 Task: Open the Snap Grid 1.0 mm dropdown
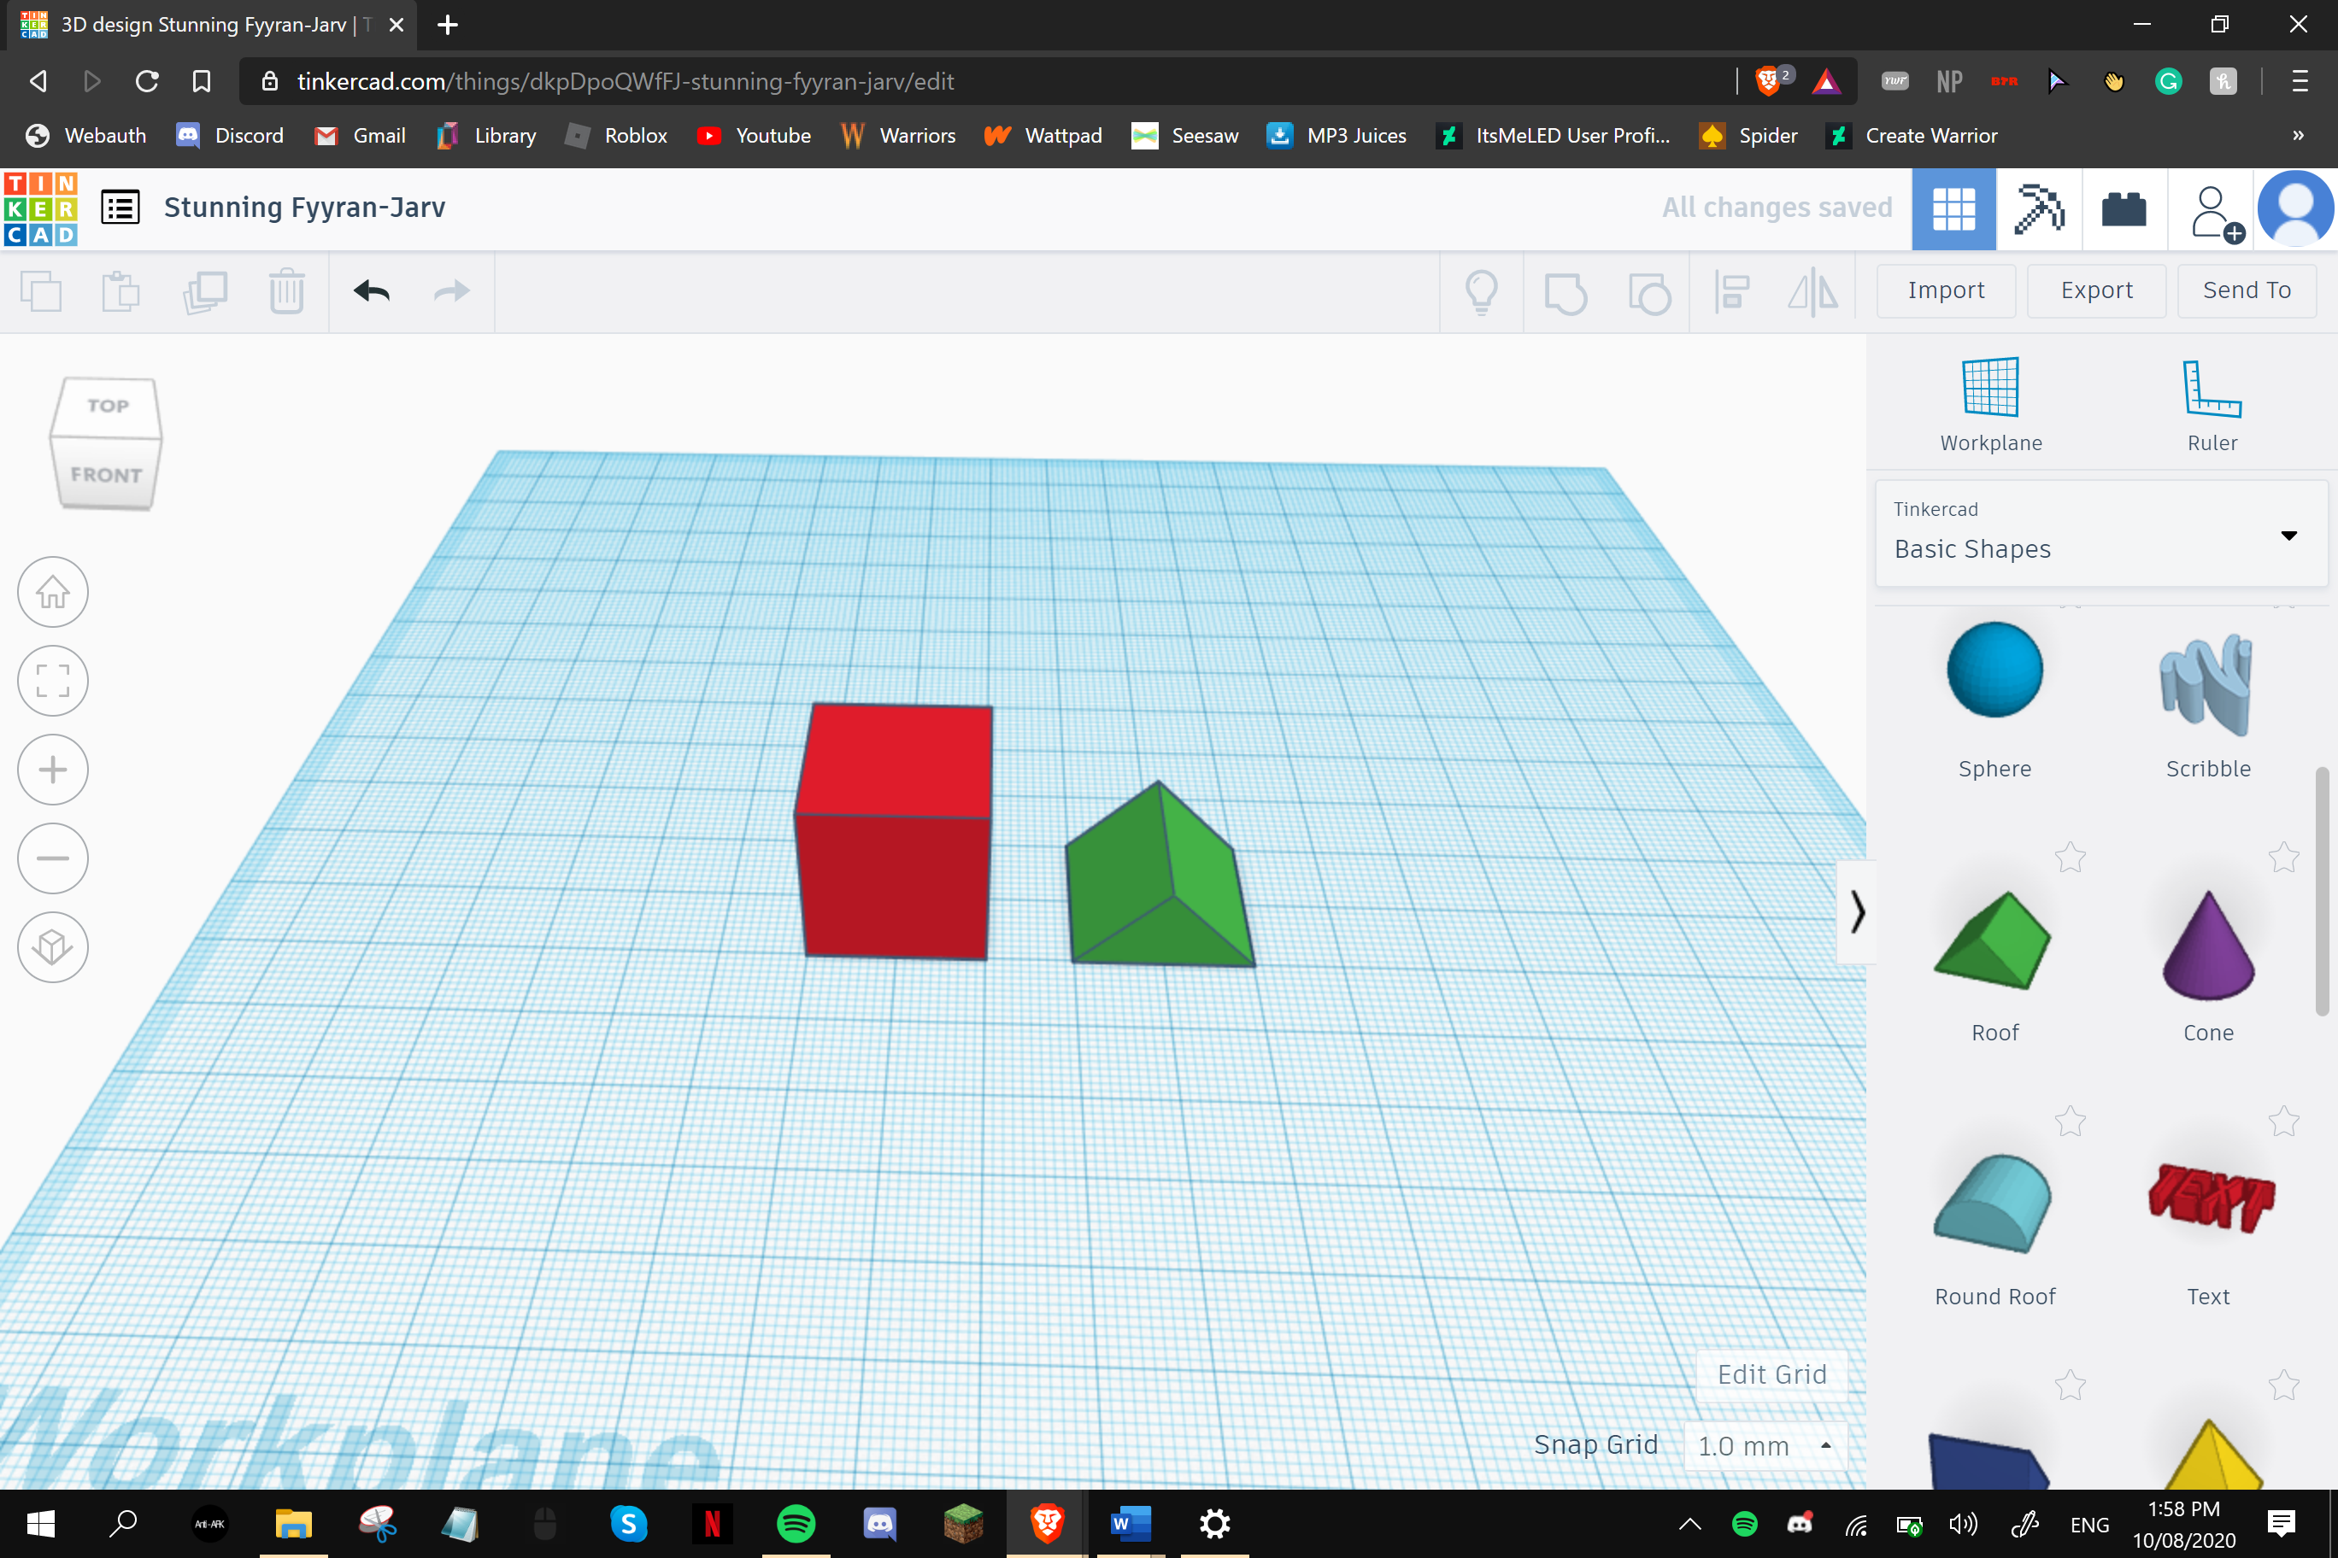pyautogui.click(x=1765, y=1446)
